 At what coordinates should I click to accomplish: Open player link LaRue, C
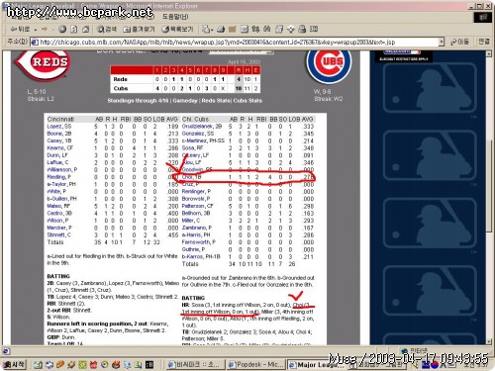pos(57,162)
